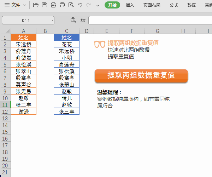Select 宋远桥 in column A
This screenshot has height=177, width=212.
pos(24,44)
